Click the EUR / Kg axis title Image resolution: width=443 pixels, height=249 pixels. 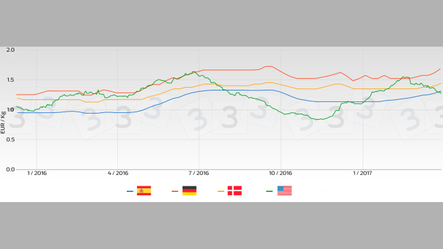coord(3,122)
